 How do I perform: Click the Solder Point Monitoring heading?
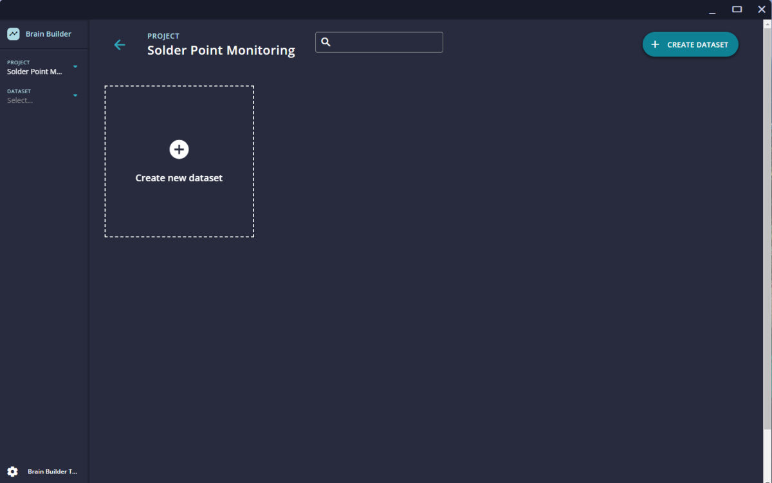(221, 50)
